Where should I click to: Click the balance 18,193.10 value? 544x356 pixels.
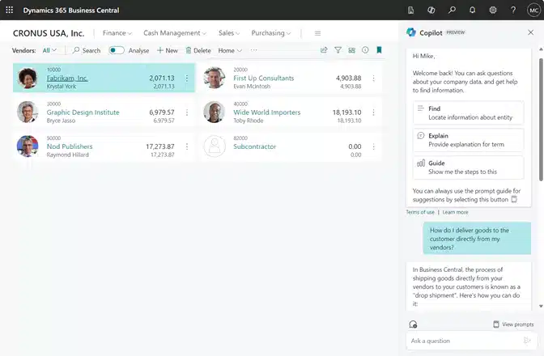pos(346,112)
